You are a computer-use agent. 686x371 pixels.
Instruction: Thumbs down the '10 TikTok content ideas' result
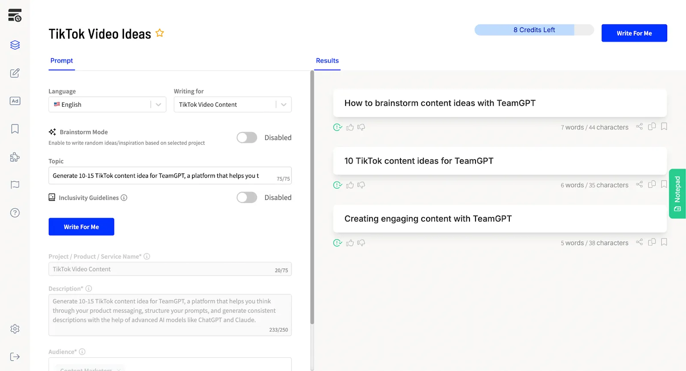coord(361,185)
